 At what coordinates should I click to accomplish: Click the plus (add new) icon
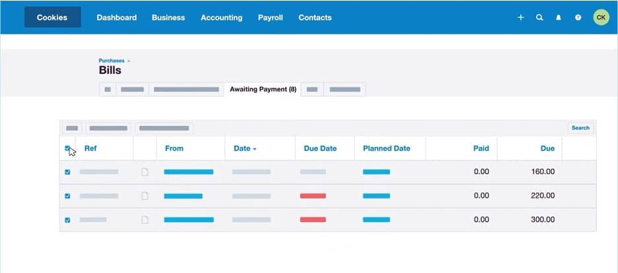pos(520,18)
